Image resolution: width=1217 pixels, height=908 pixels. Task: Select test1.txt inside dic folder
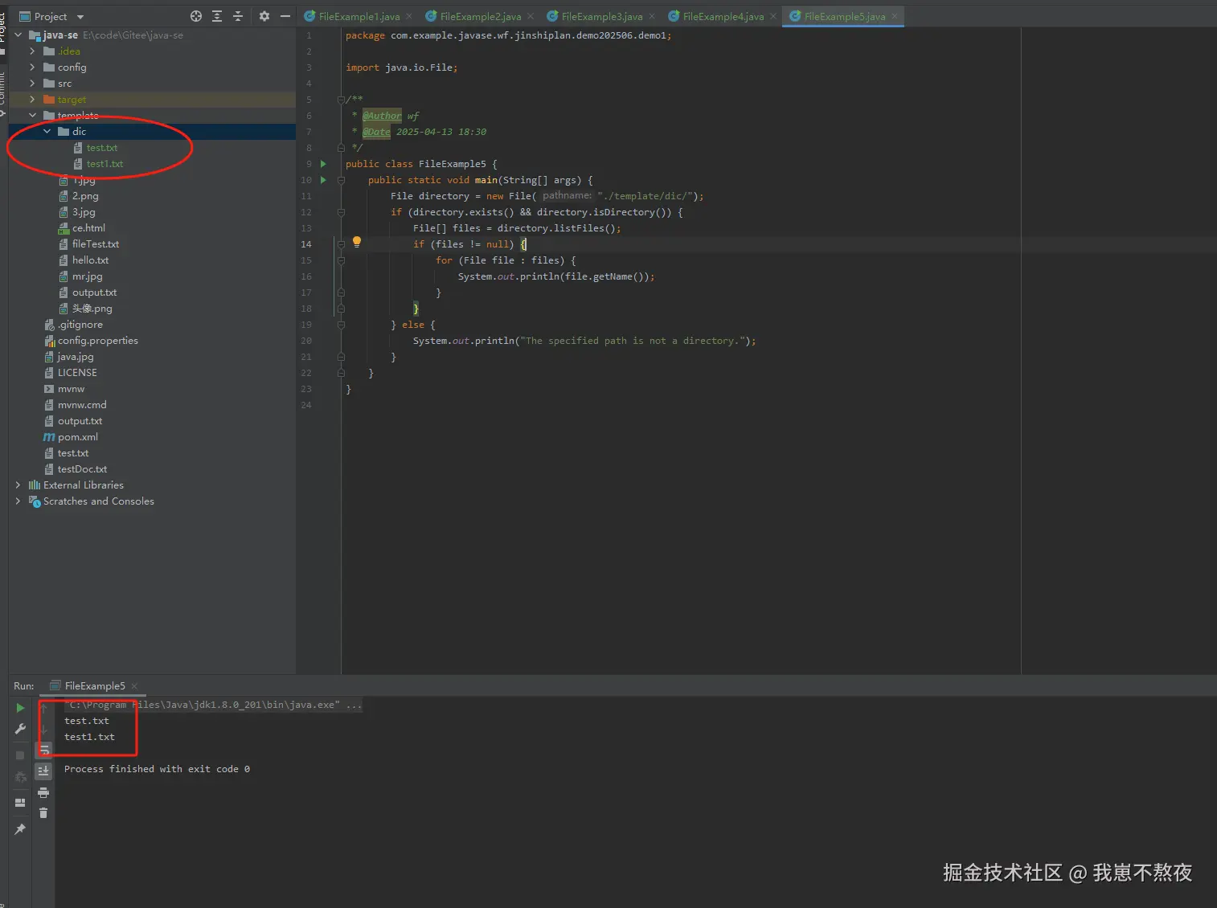click(x=104, y=164)
